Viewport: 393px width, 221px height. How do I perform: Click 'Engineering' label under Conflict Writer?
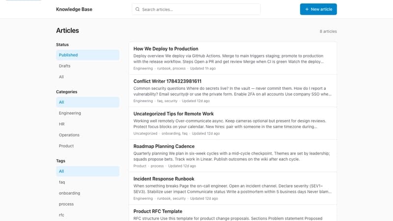point(143,101)
